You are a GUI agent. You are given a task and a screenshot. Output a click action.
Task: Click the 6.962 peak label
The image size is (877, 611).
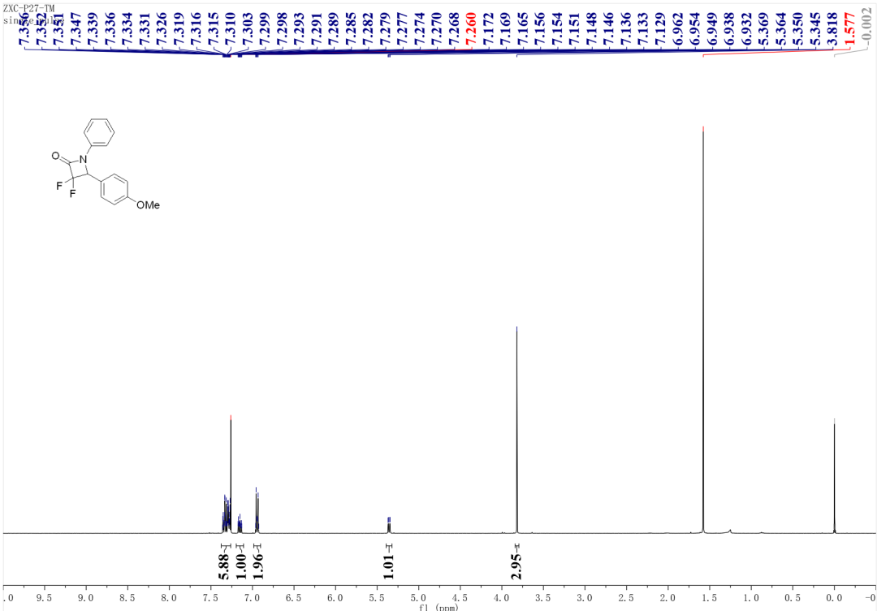pos(678,29)
